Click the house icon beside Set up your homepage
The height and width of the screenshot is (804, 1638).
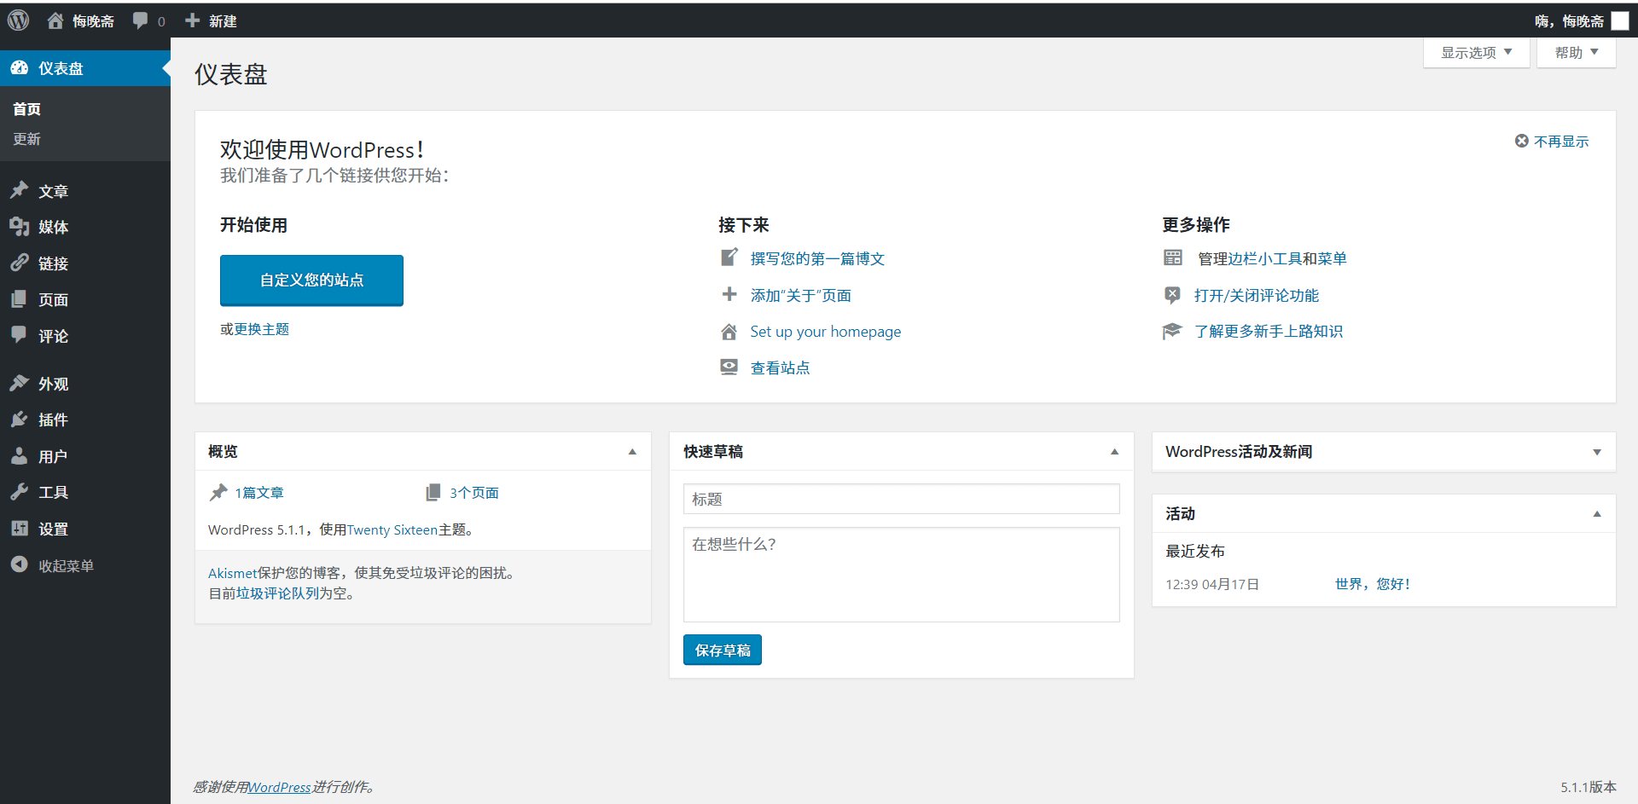pos(729,331)
